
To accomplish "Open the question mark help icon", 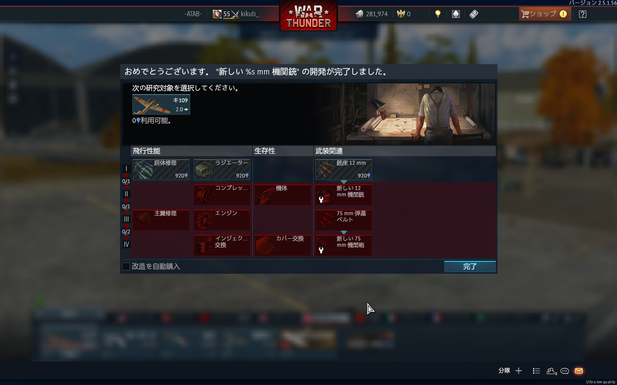I will click(x=582, y=14).
